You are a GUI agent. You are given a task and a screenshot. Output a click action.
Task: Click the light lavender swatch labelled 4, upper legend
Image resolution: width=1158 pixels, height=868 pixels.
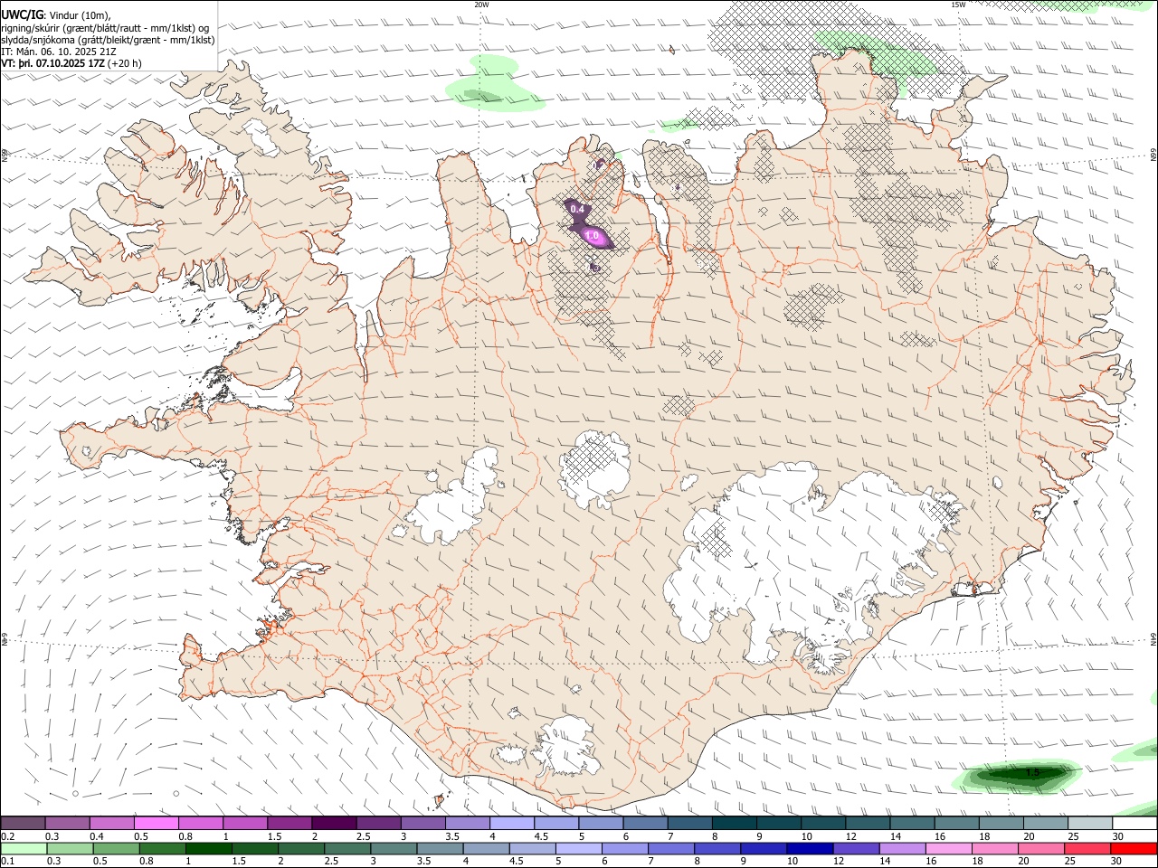click(511, 824)
